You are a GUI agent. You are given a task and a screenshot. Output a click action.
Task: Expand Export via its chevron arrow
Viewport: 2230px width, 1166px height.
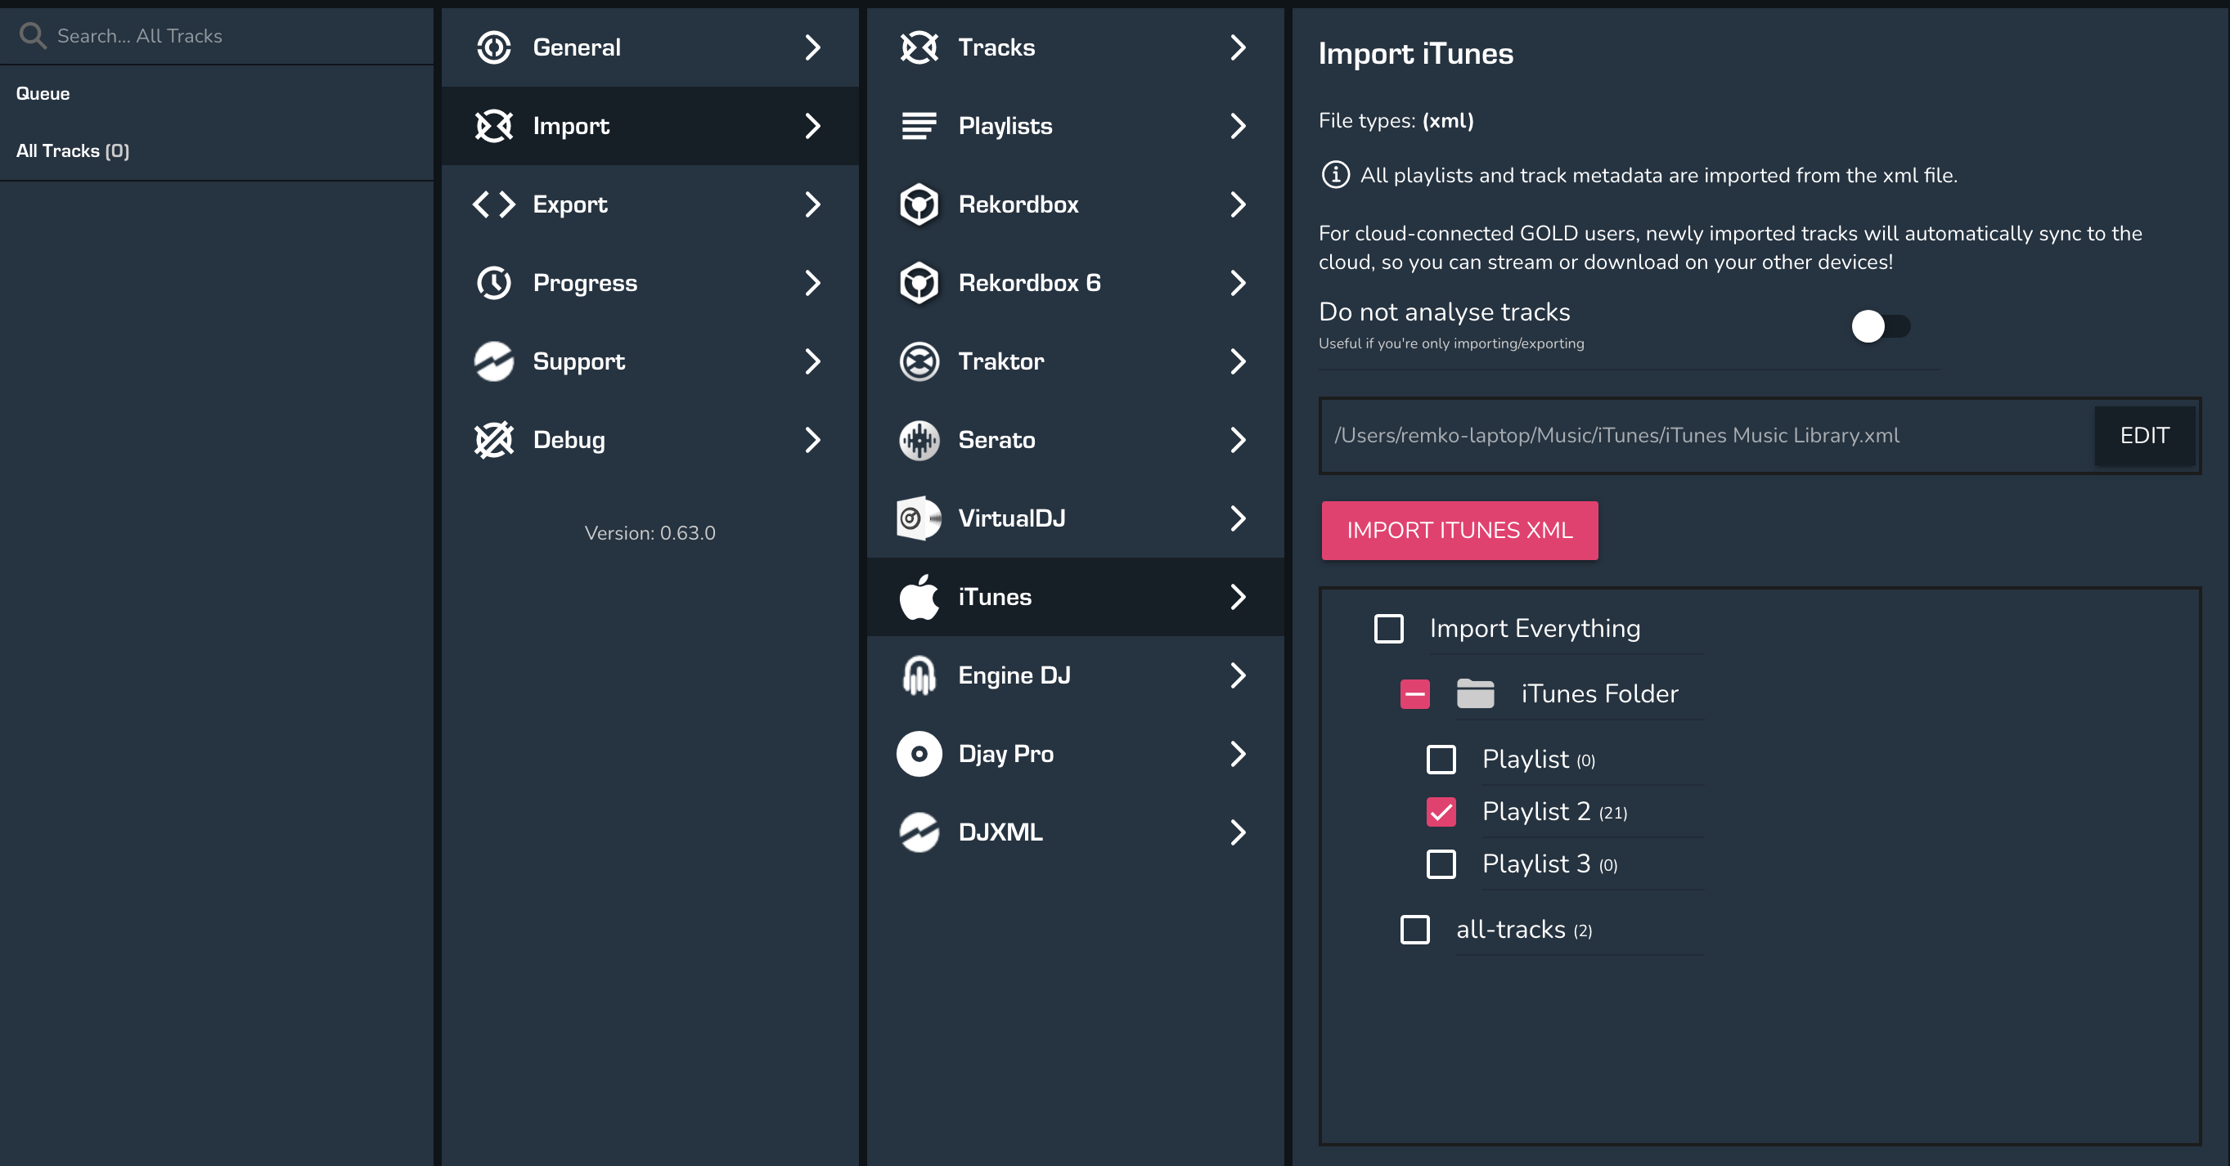(x=812, y=205)
